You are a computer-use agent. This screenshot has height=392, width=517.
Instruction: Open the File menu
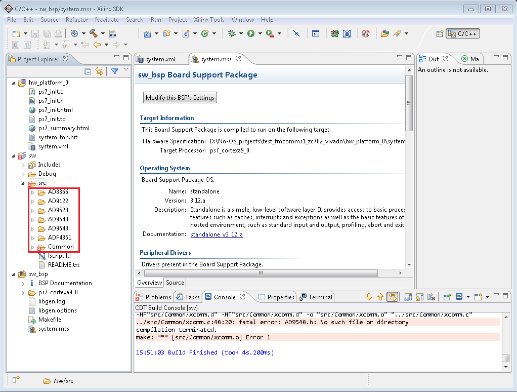tap(12, 20)
